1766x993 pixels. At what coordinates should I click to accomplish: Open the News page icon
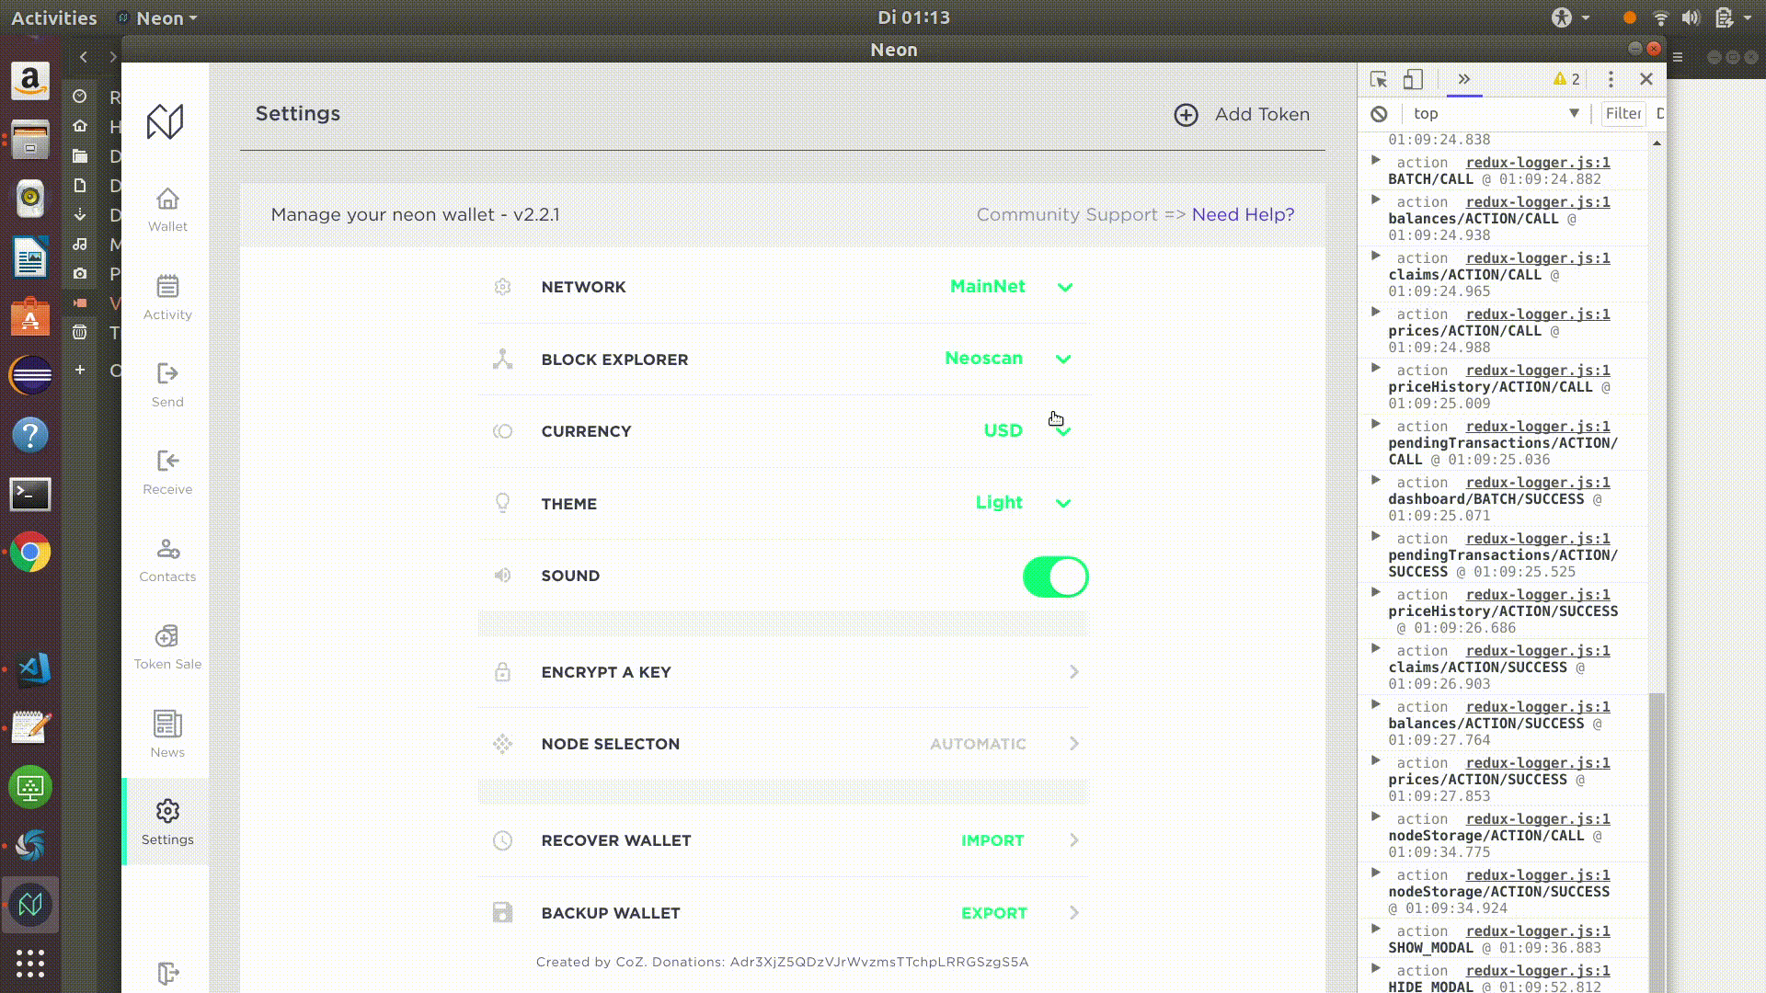coord(167,724)
